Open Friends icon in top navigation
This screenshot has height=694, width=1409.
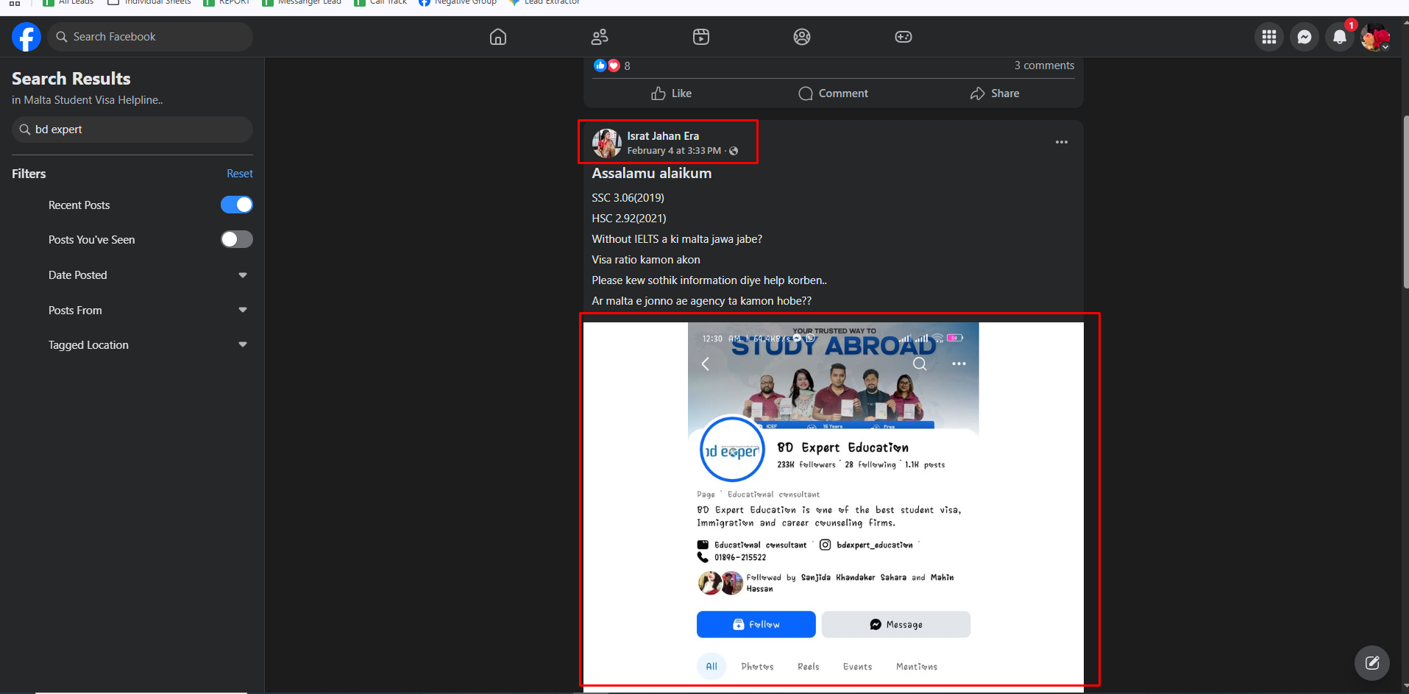coord(600,37)
